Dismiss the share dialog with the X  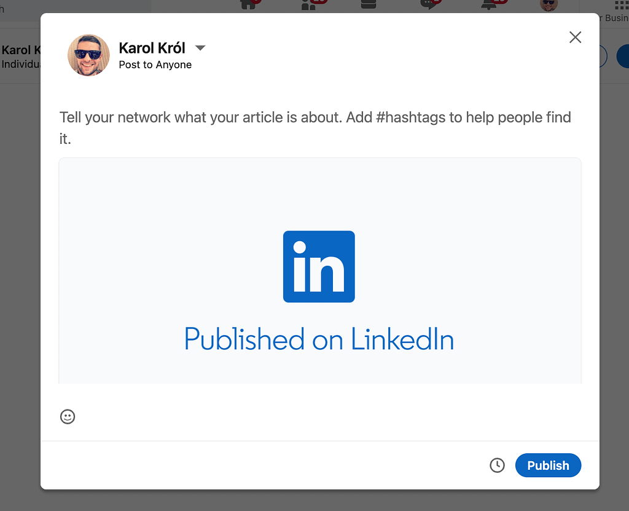575,37
